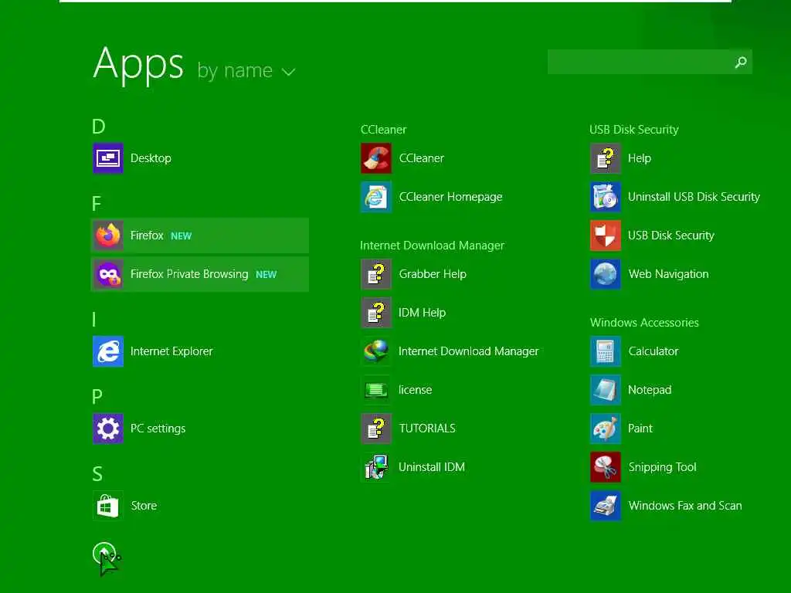Launch Snipping Tool scissors icon
Image resolution: width=791 pixels, height=593 pixels.
[x=606, y=467]
